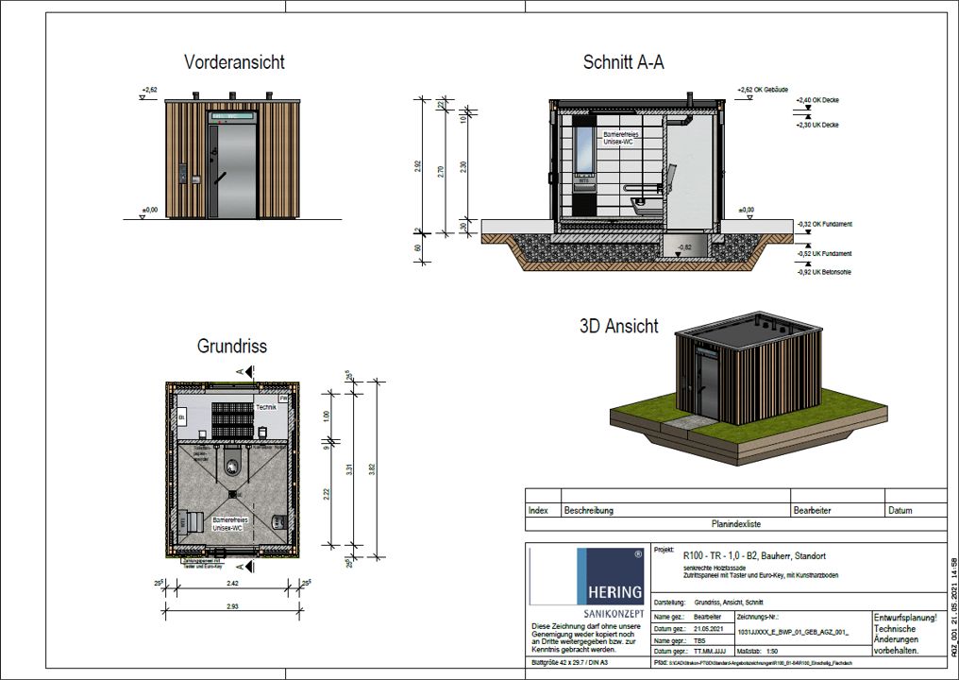Screen dimensions: 959x680
Task: Click the upper section arrow A marker
Action: 248,372
